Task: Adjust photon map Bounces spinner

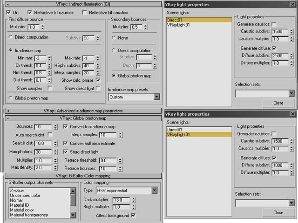Action: point(55,126)
